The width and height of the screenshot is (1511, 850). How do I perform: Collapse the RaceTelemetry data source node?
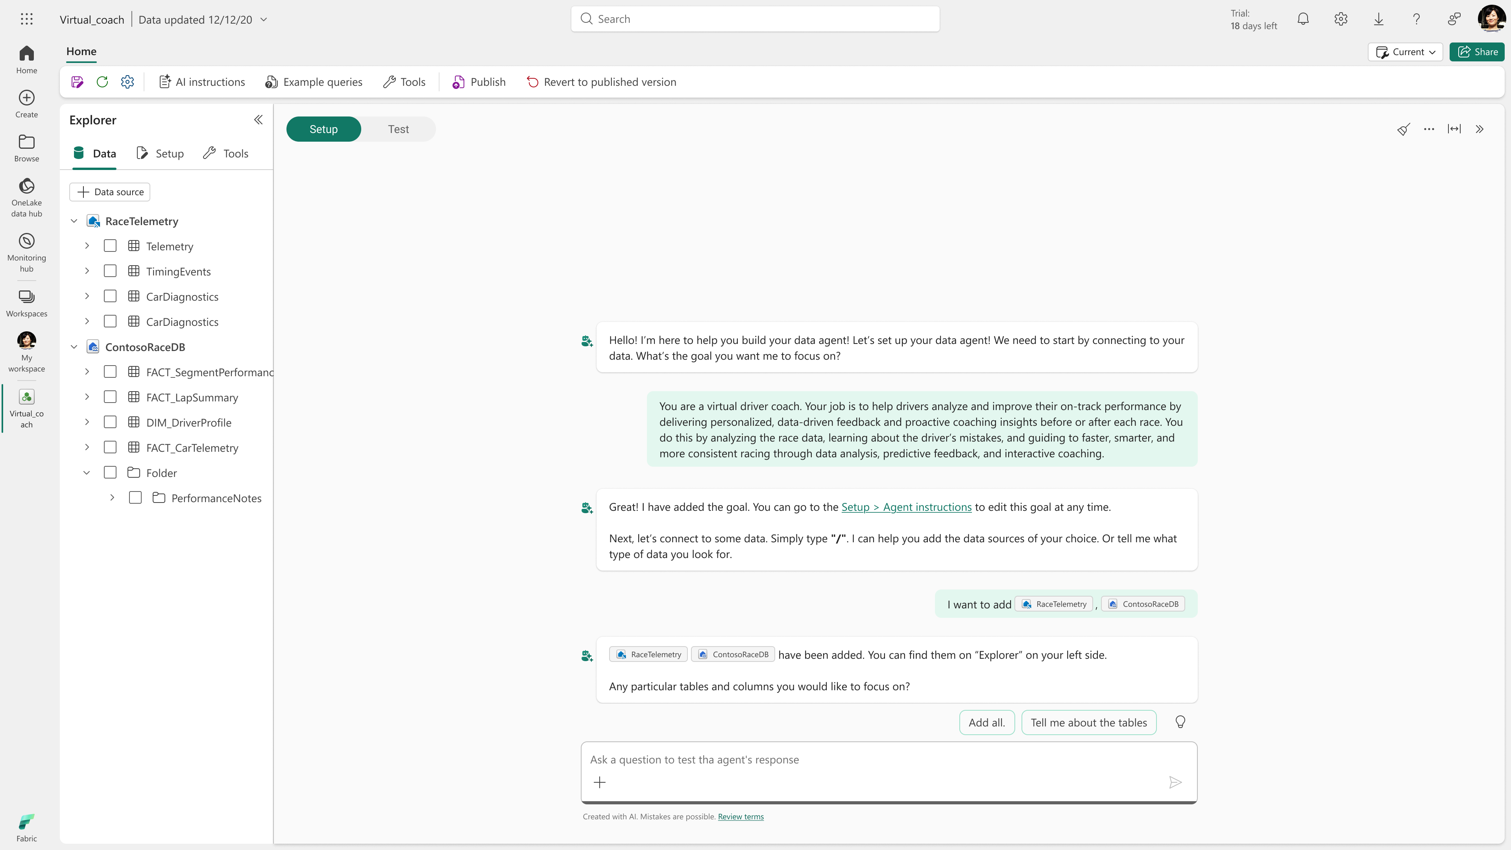(x=74, y=221)
